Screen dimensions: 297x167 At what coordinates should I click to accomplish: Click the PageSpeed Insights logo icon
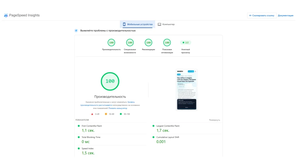pos(6,16)
